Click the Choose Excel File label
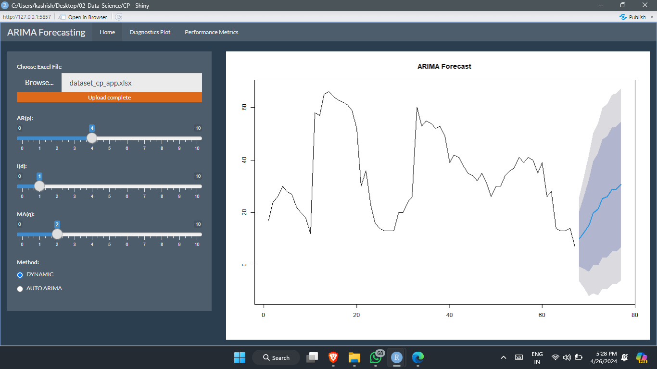Screen dimensions: 657x369 point(39,67)
